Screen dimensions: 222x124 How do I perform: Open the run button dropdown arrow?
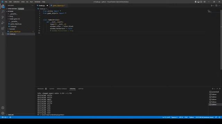click(214, 6)
